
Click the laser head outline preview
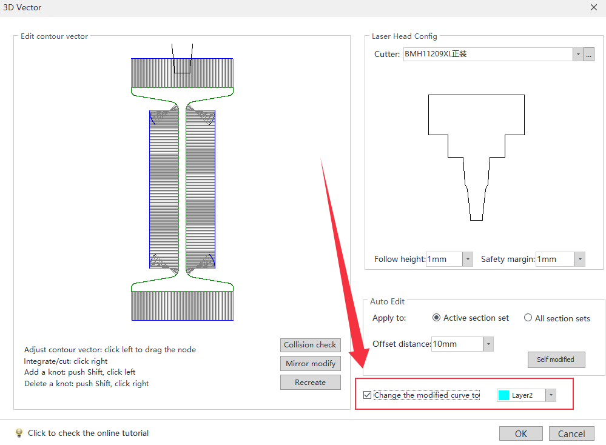477,158
